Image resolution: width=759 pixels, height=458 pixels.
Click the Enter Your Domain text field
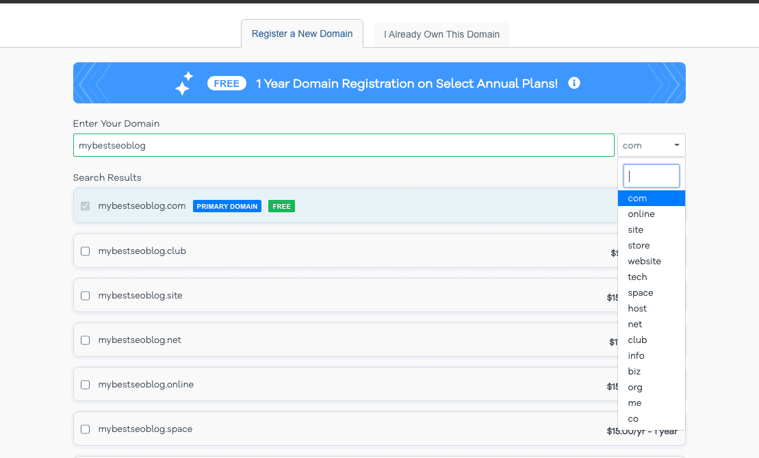coord(344,145)
